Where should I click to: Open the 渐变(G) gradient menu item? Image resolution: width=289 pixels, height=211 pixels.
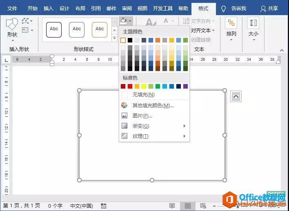tap(154, 126)
